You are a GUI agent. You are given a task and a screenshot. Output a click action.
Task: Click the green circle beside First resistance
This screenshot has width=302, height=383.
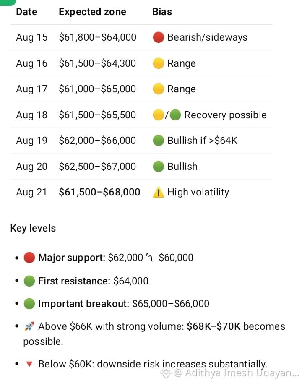tap(29, 281)
